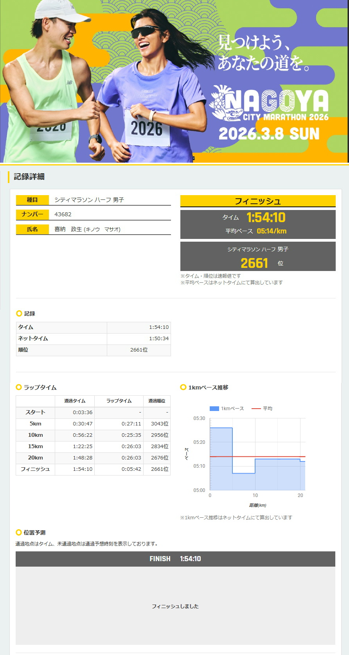Select the 通過タイム column header

[x=75, y=401]
